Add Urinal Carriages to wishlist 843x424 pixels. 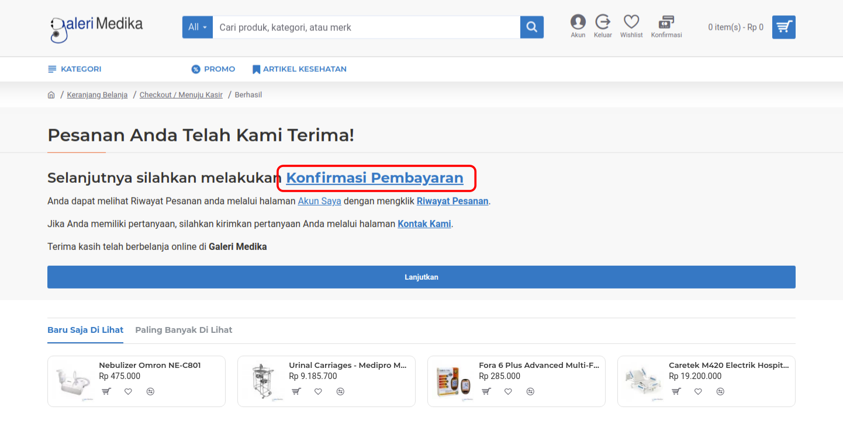pyautogui.click(x=318, y=391)
